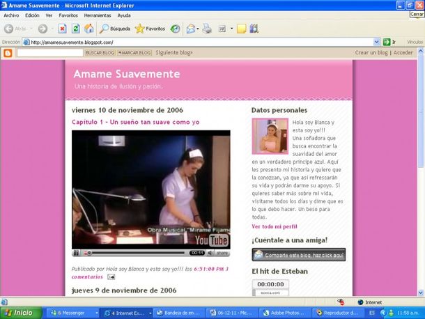Click the Blogger orange logo icon
Image resolution: width=425 pixels, height=319 pixels.
click(x=8, y=53)
